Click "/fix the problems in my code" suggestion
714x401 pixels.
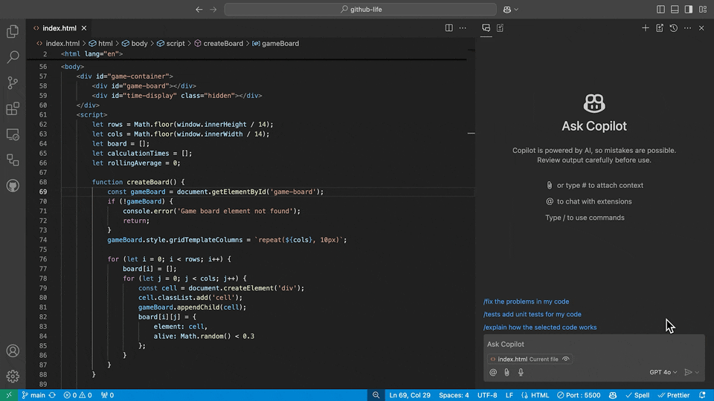click(x=526, y=301)
